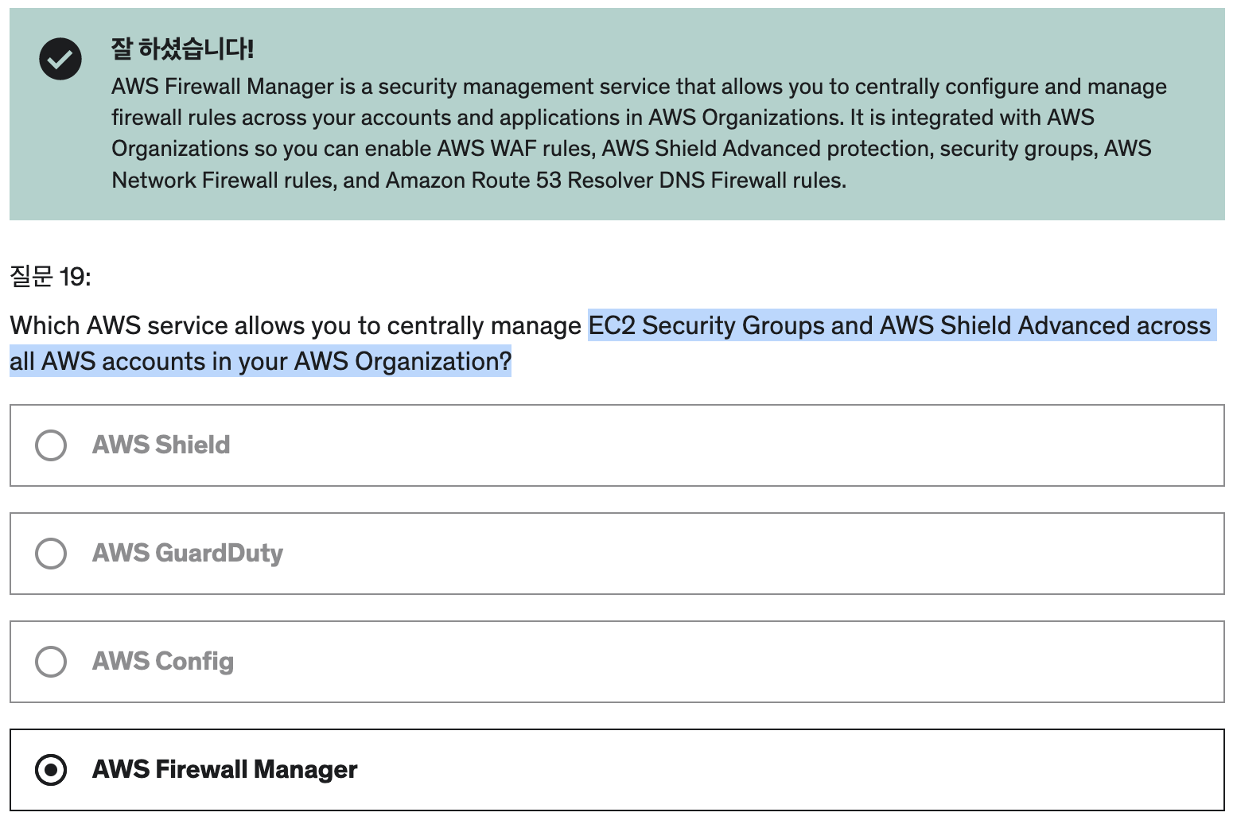Select the AWS Shield radio button
The width and height of the screenshot is (1233, 824).
pos(51,445)
